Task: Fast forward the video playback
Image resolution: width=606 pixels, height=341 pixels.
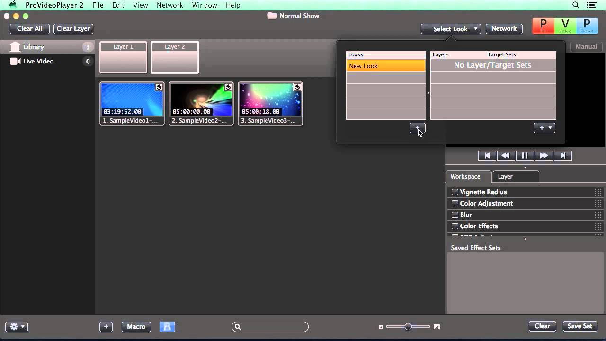Action: point(544,155)
